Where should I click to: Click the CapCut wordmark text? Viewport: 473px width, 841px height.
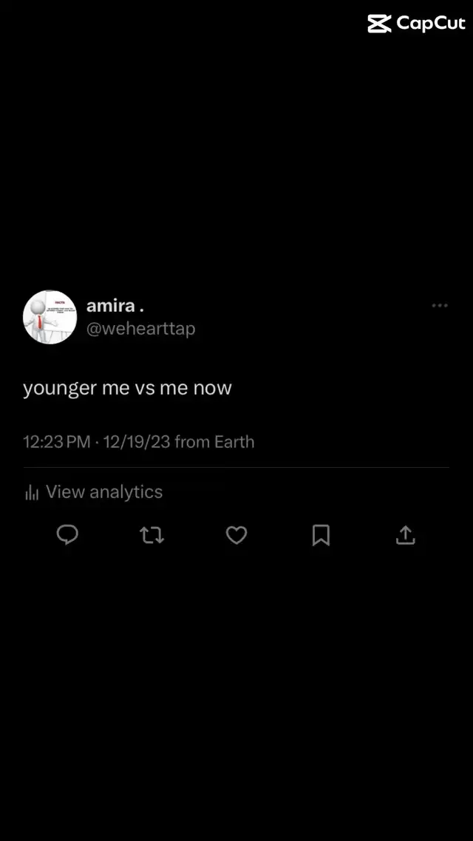coord(431,24)
